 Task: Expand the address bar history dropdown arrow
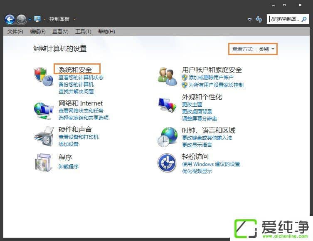pyautogui.click(x=249, y=20)
